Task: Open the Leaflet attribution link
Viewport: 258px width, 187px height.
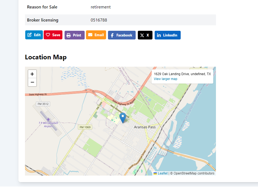Action: coord(163,173)
